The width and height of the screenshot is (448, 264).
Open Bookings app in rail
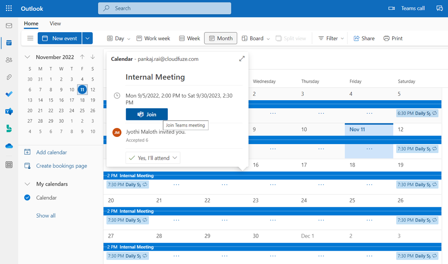[9, 128]
